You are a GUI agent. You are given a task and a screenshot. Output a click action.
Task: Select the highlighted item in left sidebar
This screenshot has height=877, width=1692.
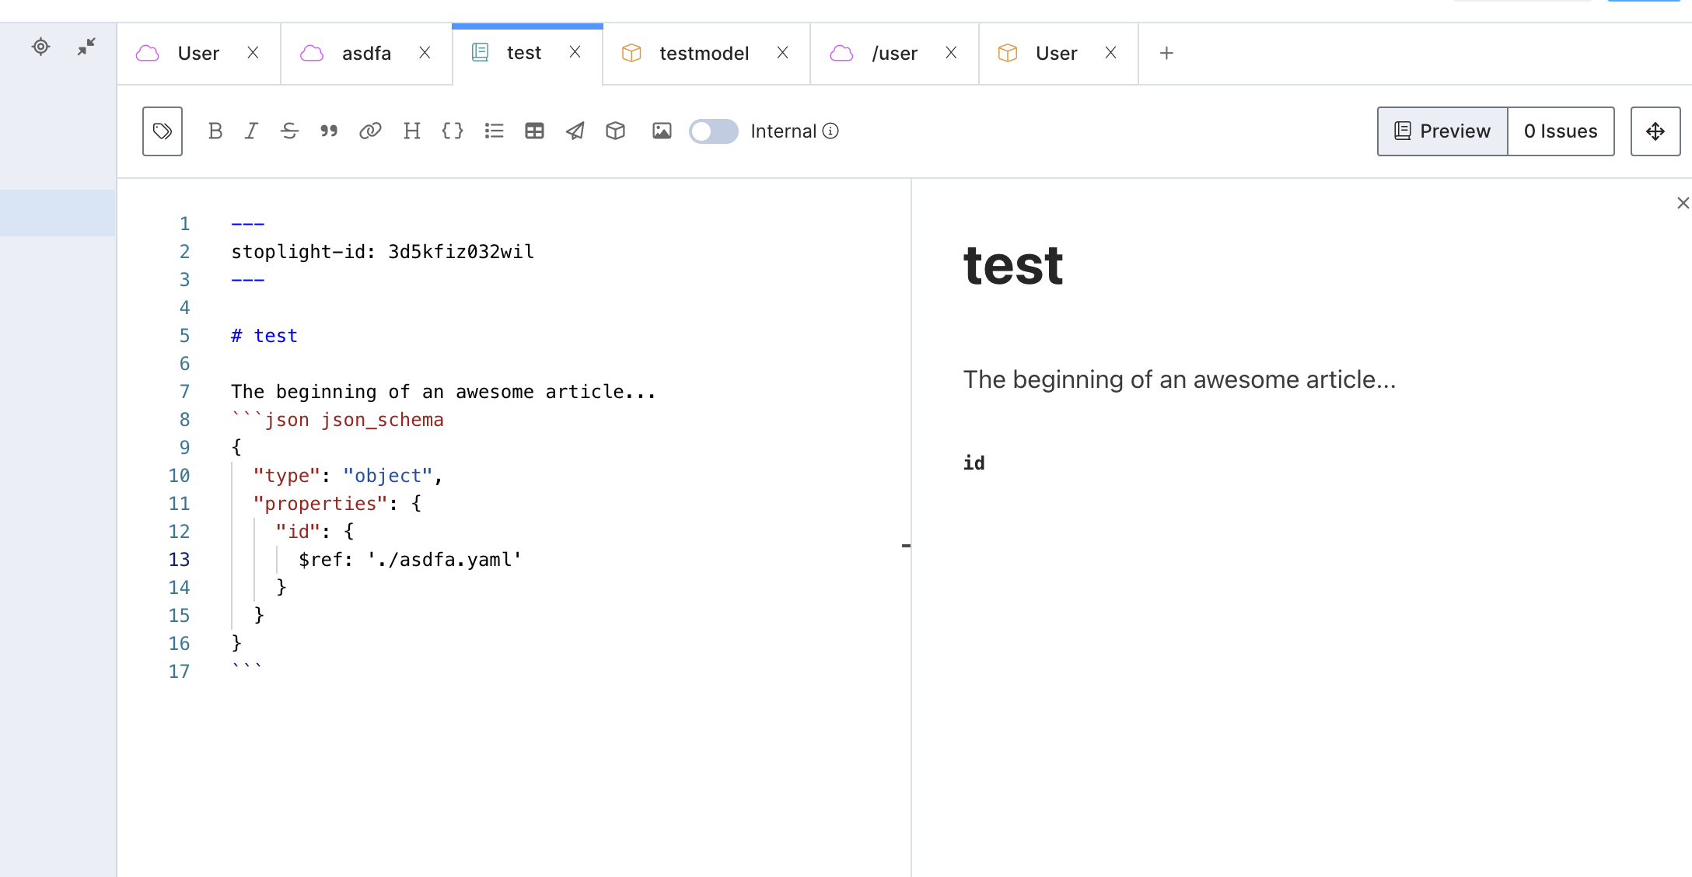[58, 213]
